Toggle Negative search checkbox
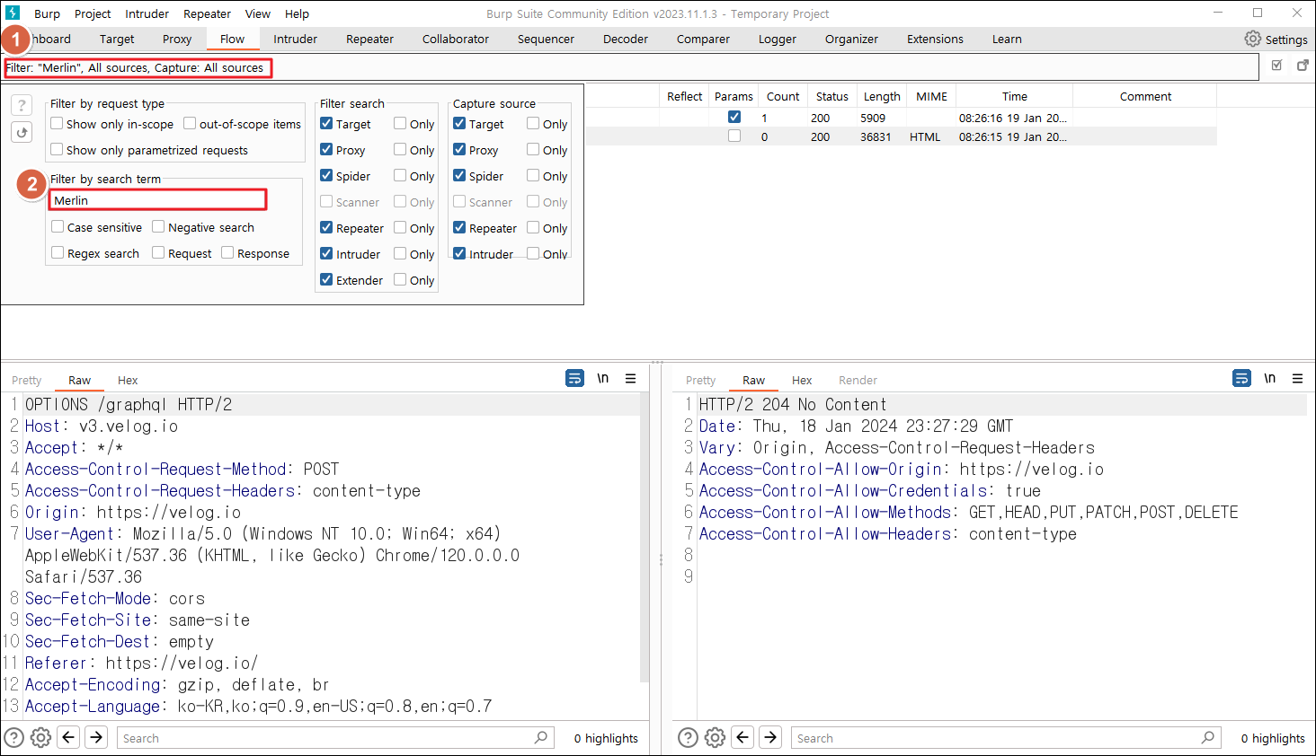 pyautogui.click(x=158, y=226)
